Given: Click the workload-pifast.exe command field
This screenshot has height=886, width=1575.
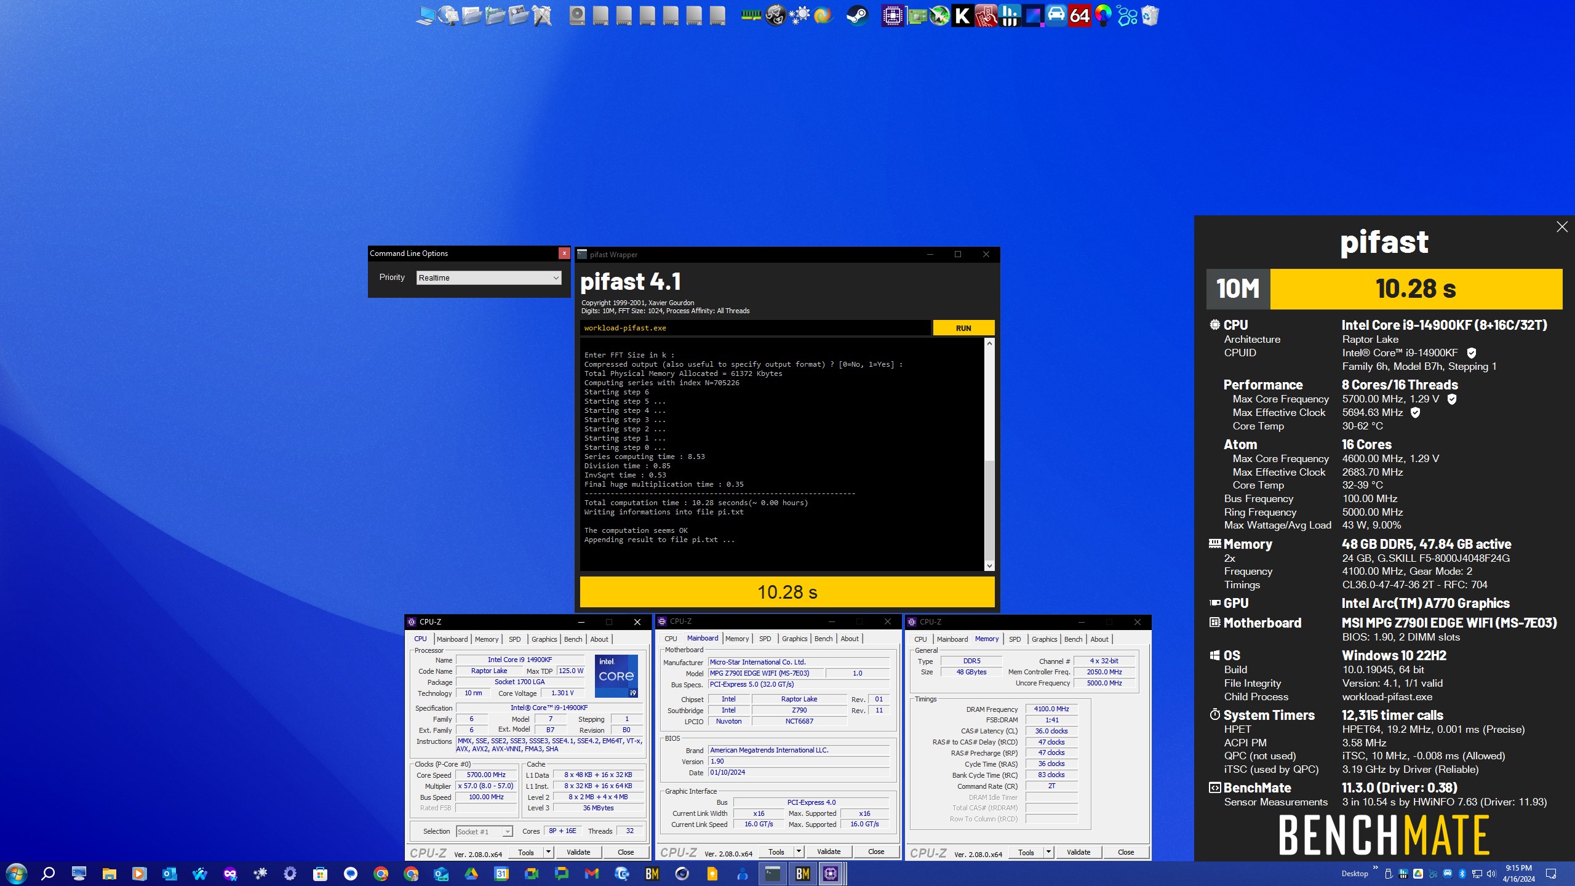Looking at the screenshot, I should click(x=755, y=329).
